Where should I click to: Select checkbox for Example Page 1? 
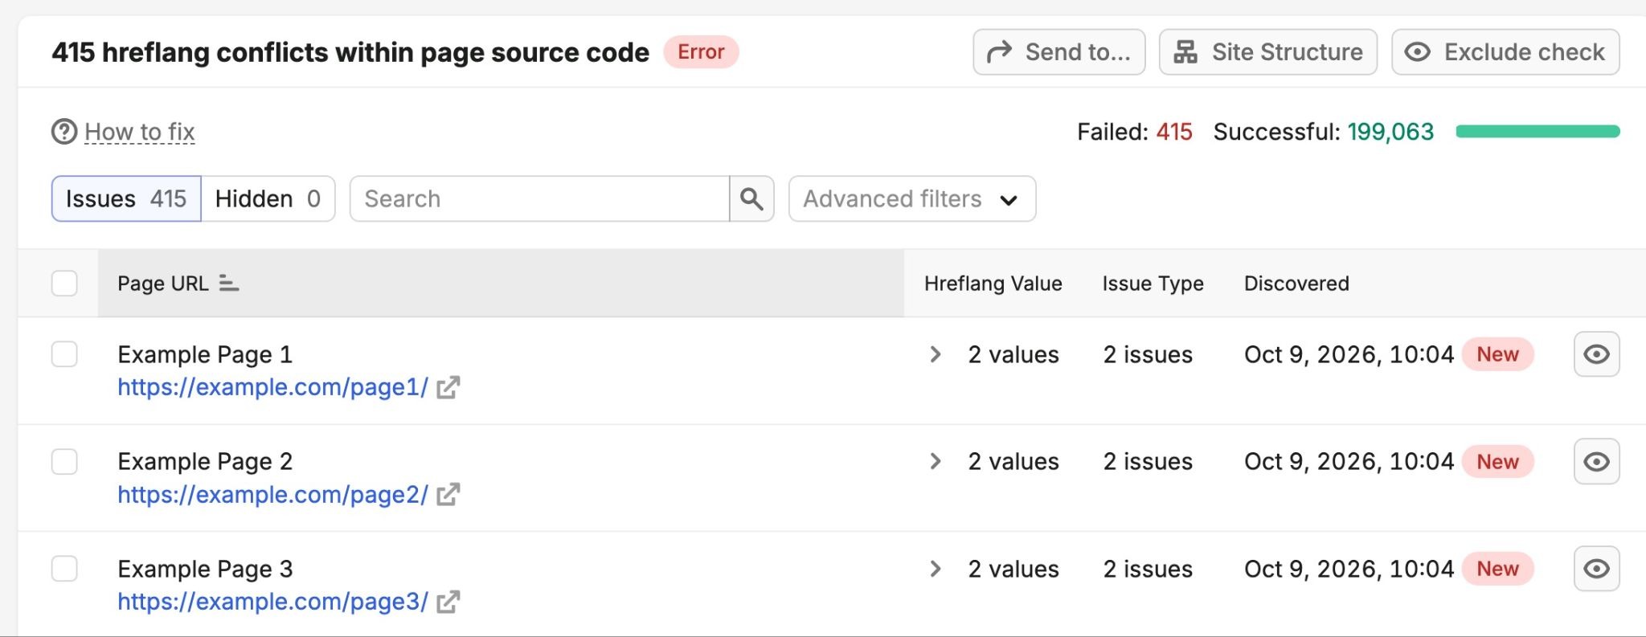tap(64, 354)
